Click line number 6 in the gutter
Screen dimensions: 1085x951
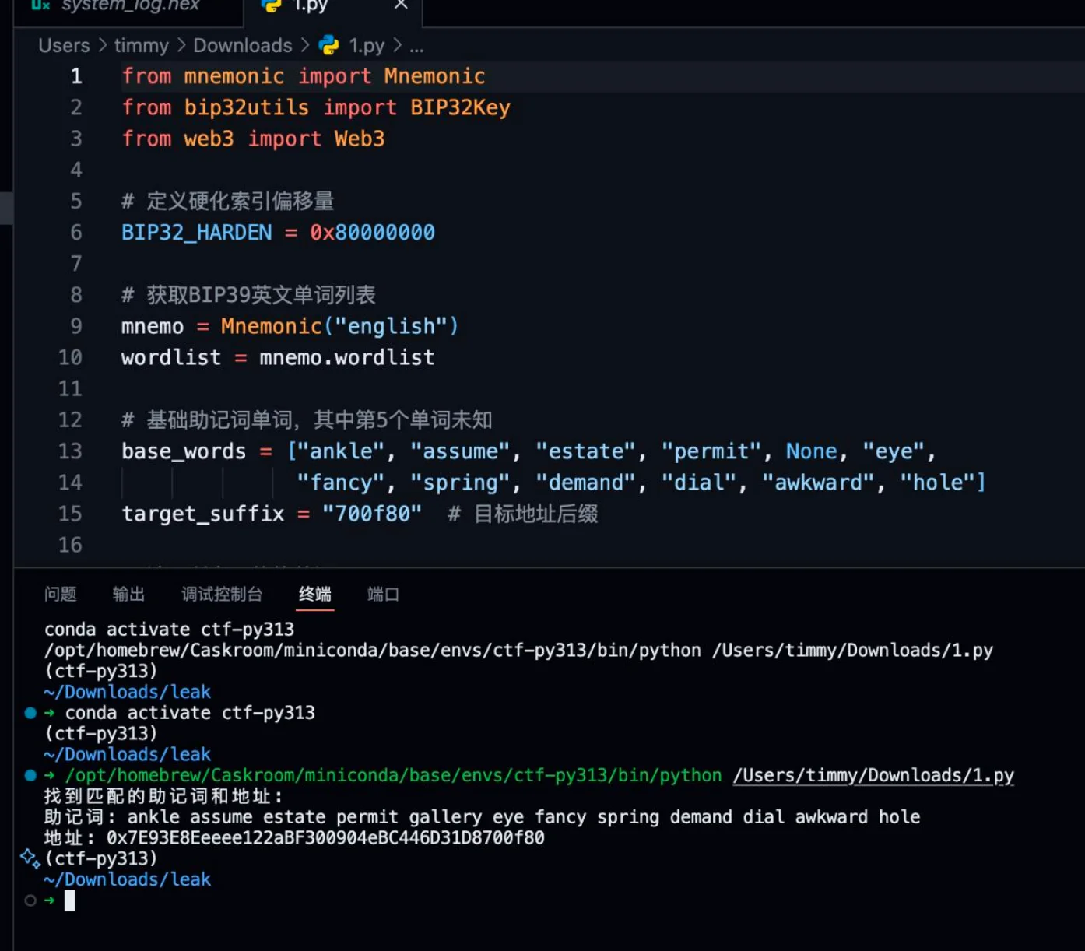pos(76,233)
